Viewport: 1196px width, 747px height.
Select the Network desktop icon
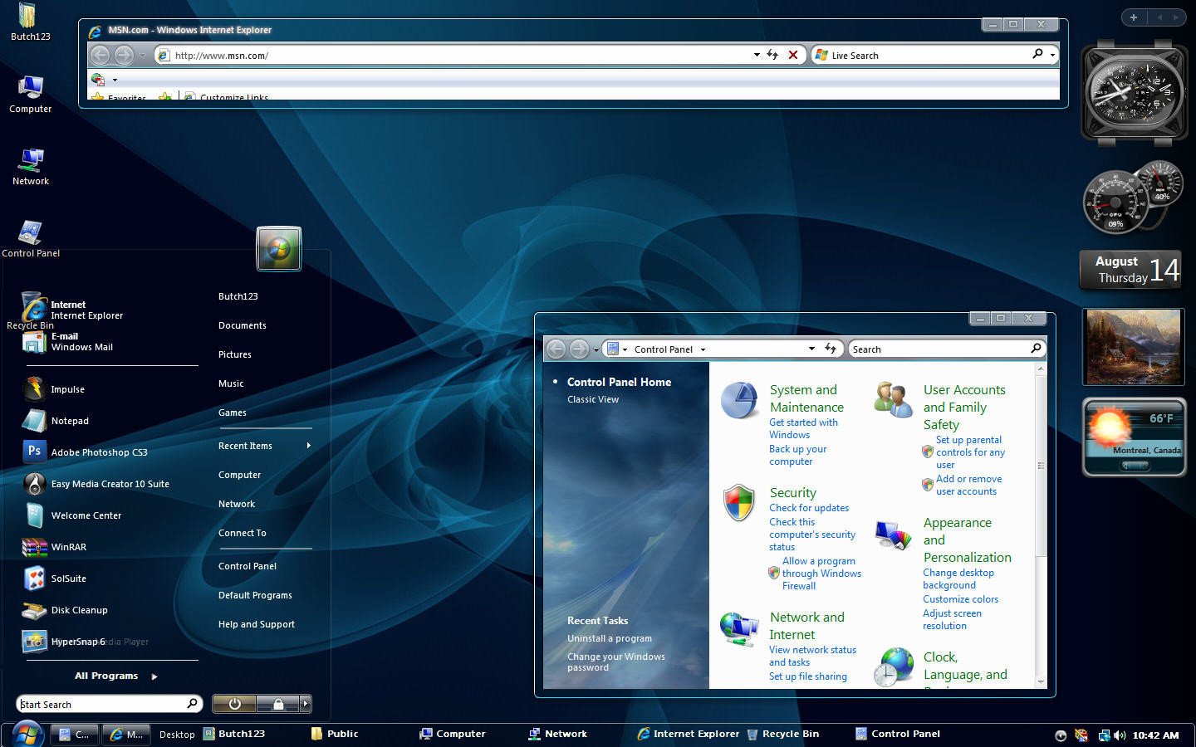[31, 167]
